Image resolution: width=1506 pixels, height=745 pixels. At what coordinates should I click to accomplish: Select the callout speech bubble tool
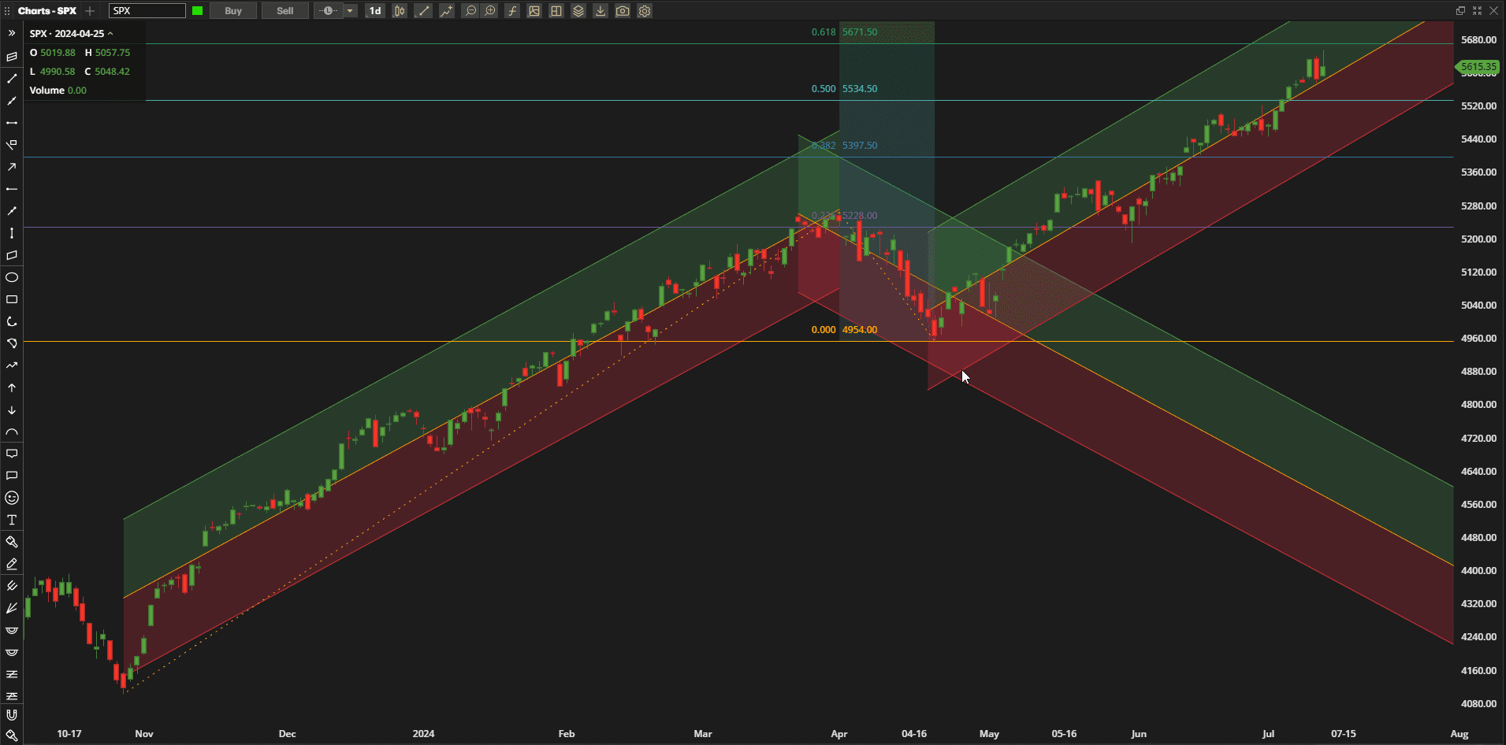pyautogui.click(x=12, y=454)
